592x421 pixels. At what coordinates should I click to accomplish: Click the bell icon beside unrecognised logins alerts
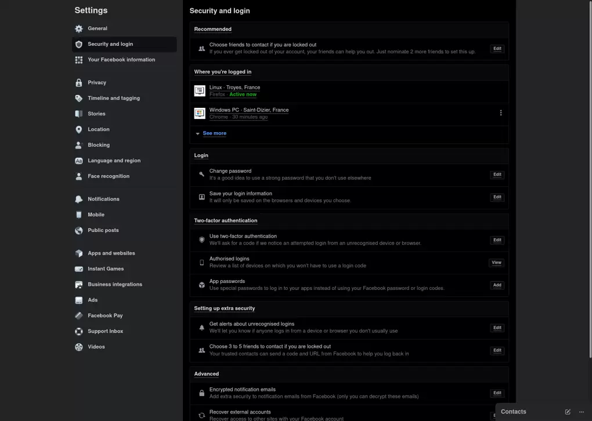pos(201,328)
